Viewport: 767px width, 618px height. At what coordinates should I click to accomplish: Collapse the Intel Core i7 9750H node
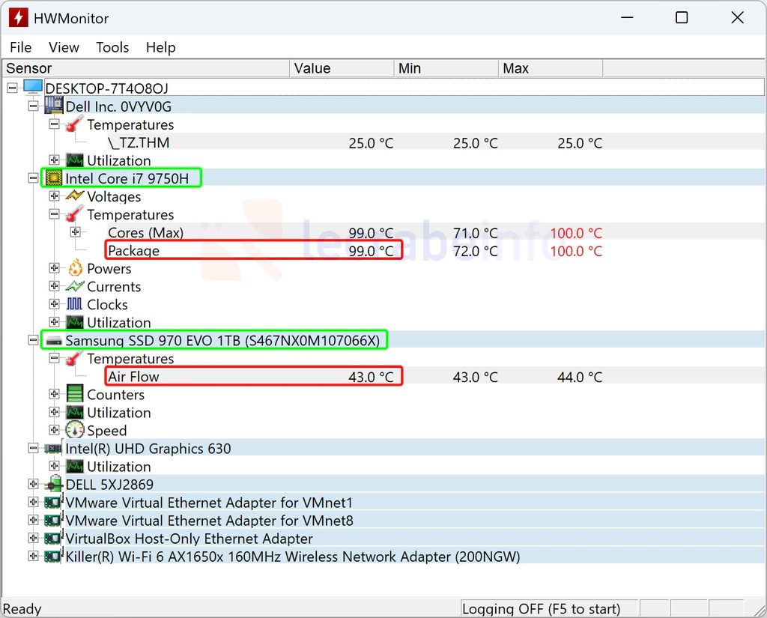click(33, 178)
